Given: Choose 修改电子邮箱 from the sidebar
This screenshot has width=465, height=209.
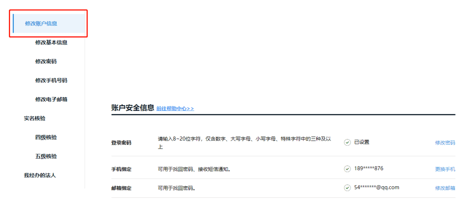Looking at the screenshot, I should (51, 99).
